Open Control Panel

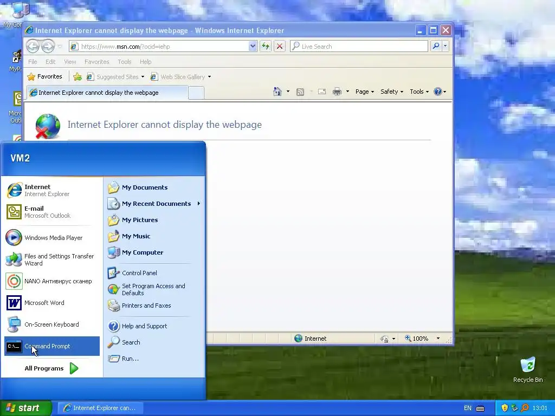154,273
